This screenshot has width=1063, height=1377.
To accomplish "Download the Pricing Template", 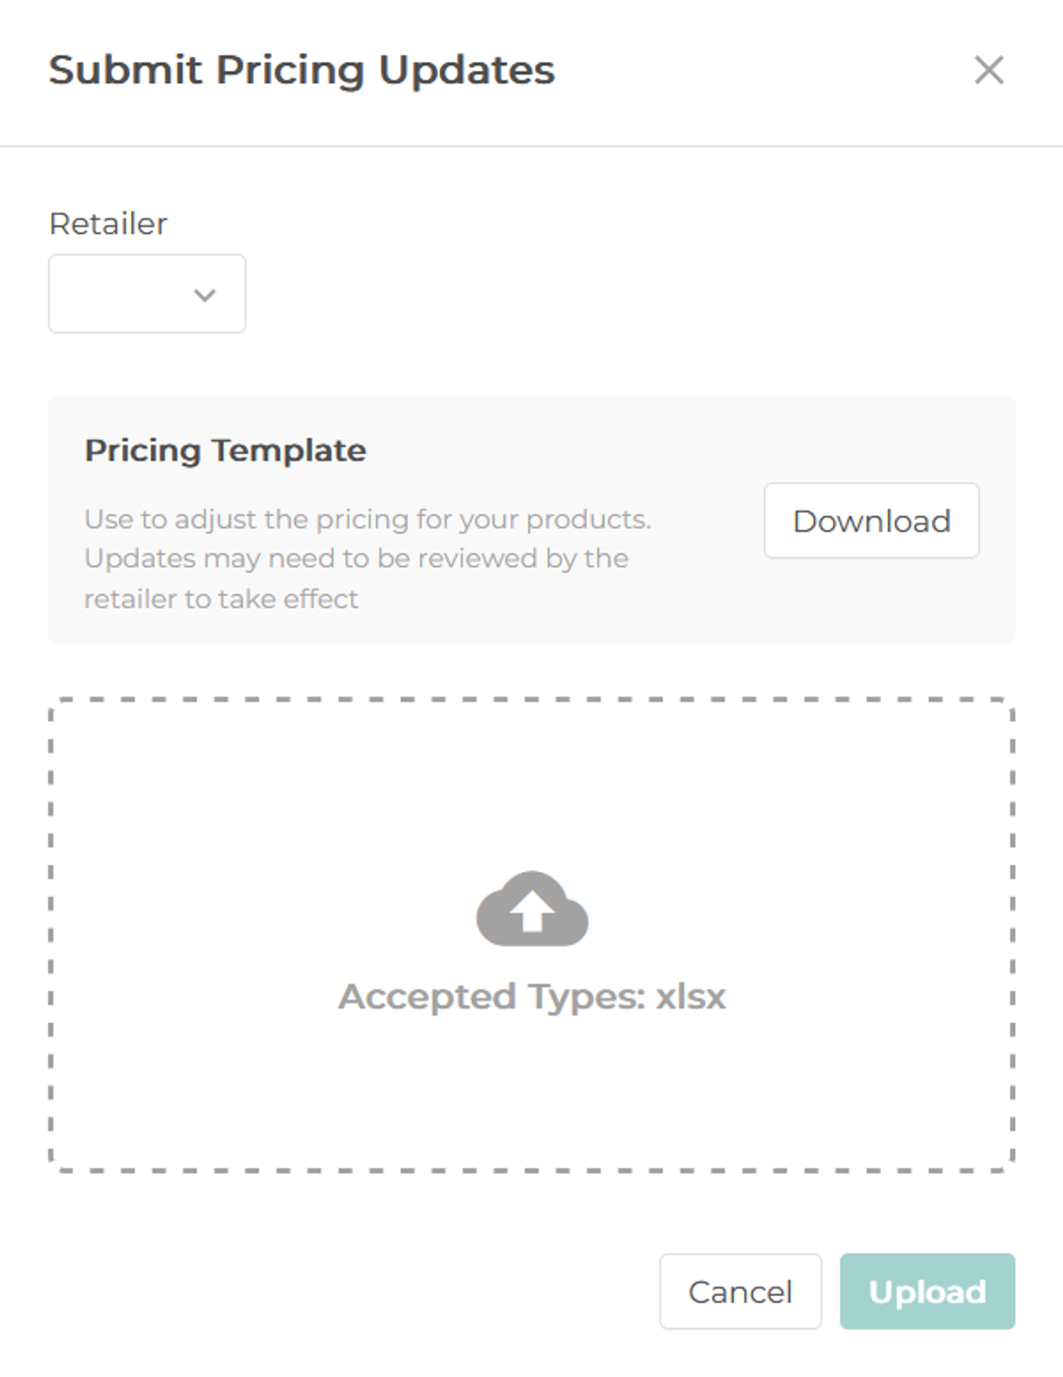I will tap(871, 521).
